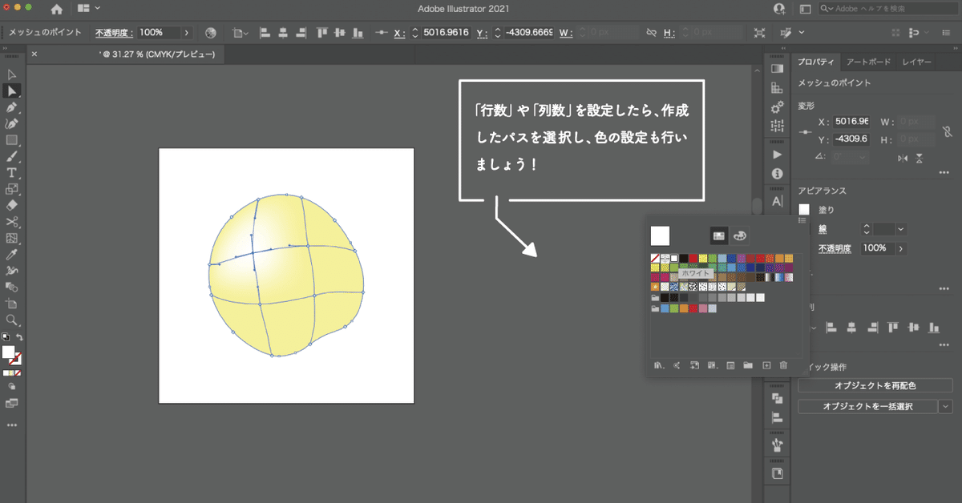962x503 pixels.
Task: Select the ホワイト swatch in the panel
Action: click(673, 258)
